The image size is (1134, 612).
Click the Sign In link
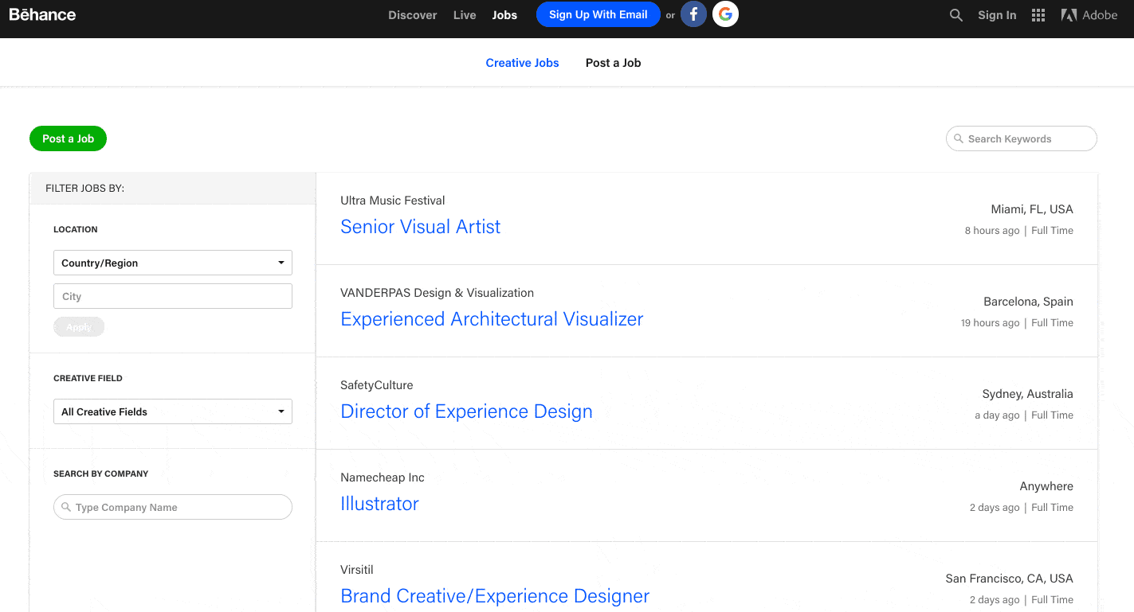pyautogui.click(x=997, y=15)
